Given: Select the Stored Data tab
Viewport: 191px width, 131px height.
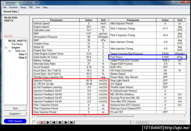Looking at the screenshot, I should (x=10, y=11).
